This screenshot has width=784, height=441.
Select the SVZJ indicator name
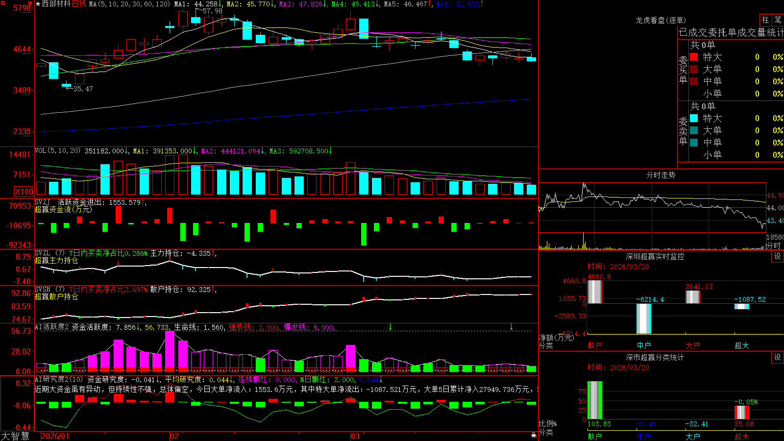pos(42,202)
